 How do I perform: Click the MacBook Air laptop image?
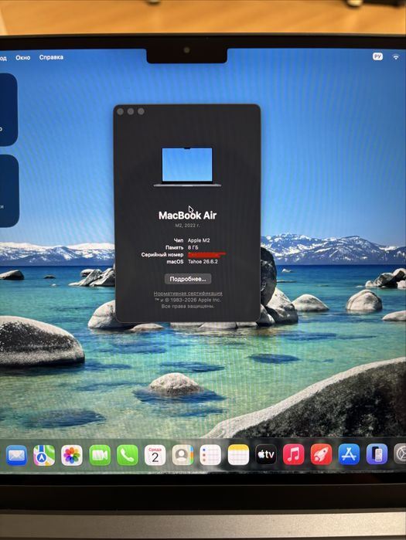click(x=187, y=167)
